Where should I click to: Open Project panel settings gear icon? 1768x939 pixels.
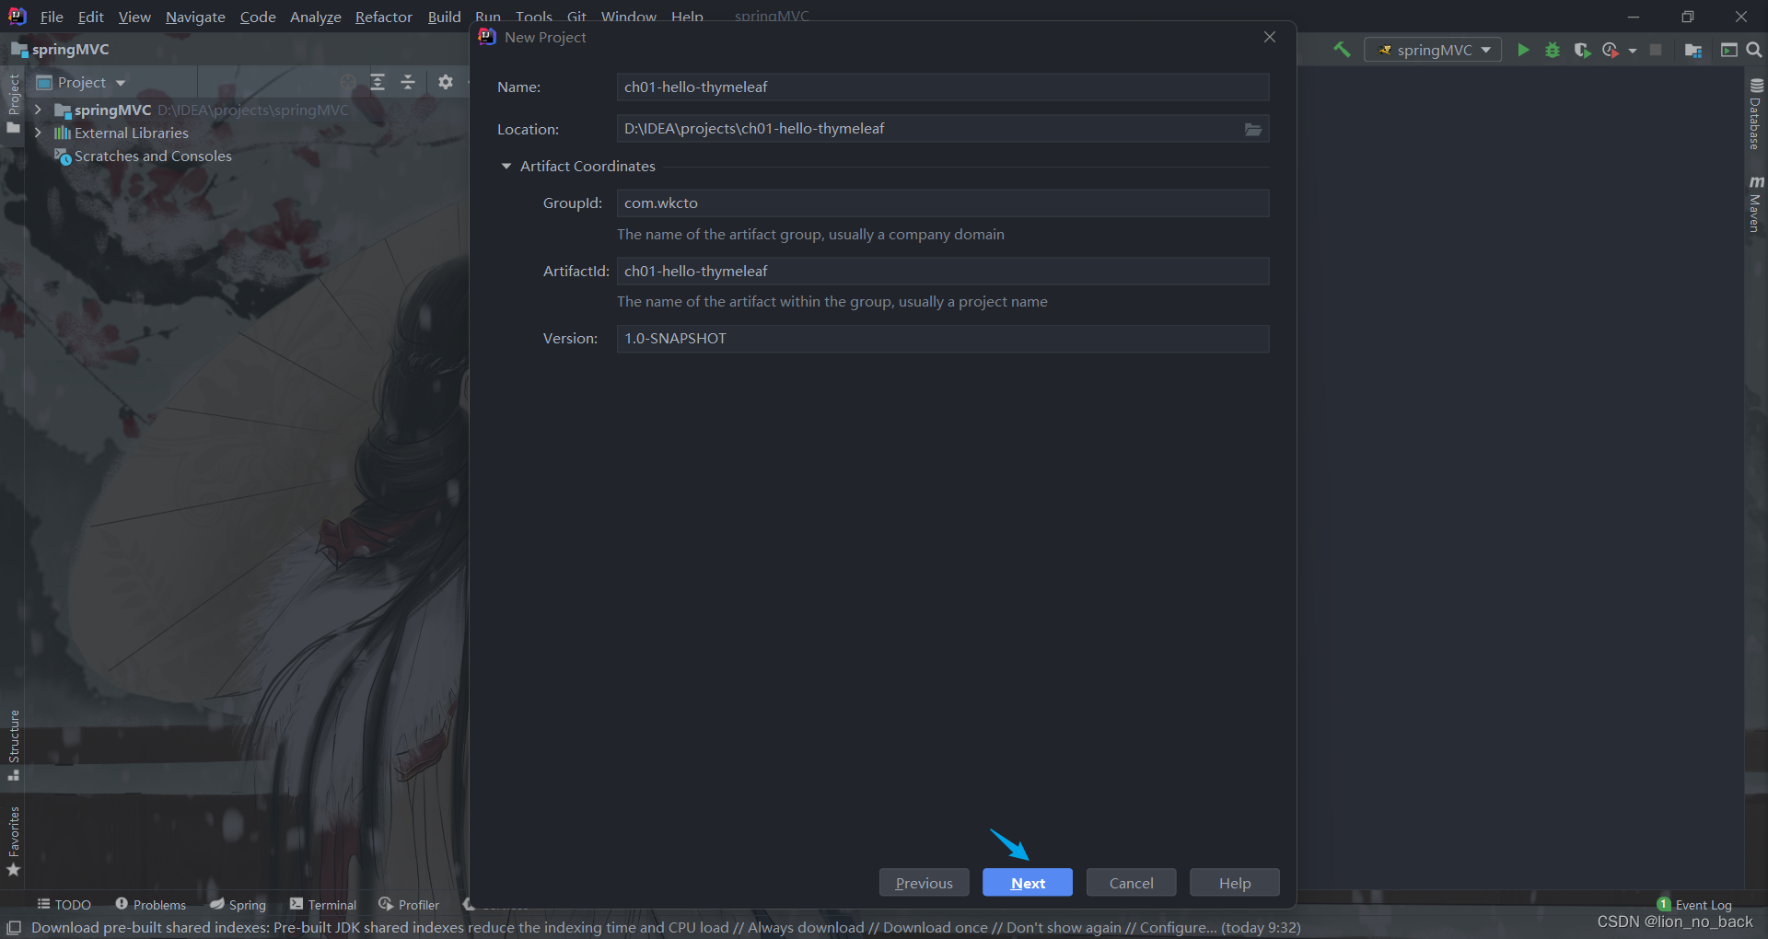[x=446, y=82]
